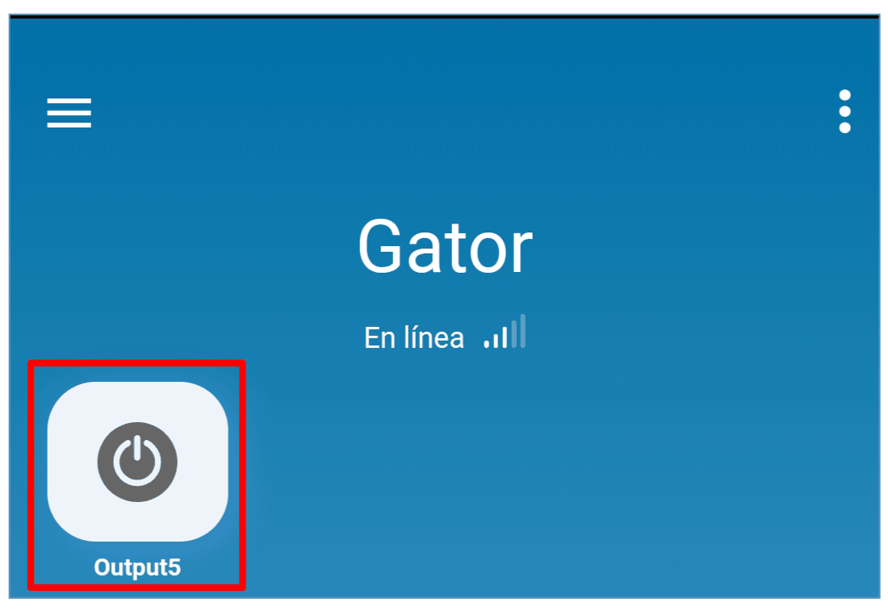Open device options for Gator panel
Viewport: 888px width, 611px height.
tap(844, 111)
